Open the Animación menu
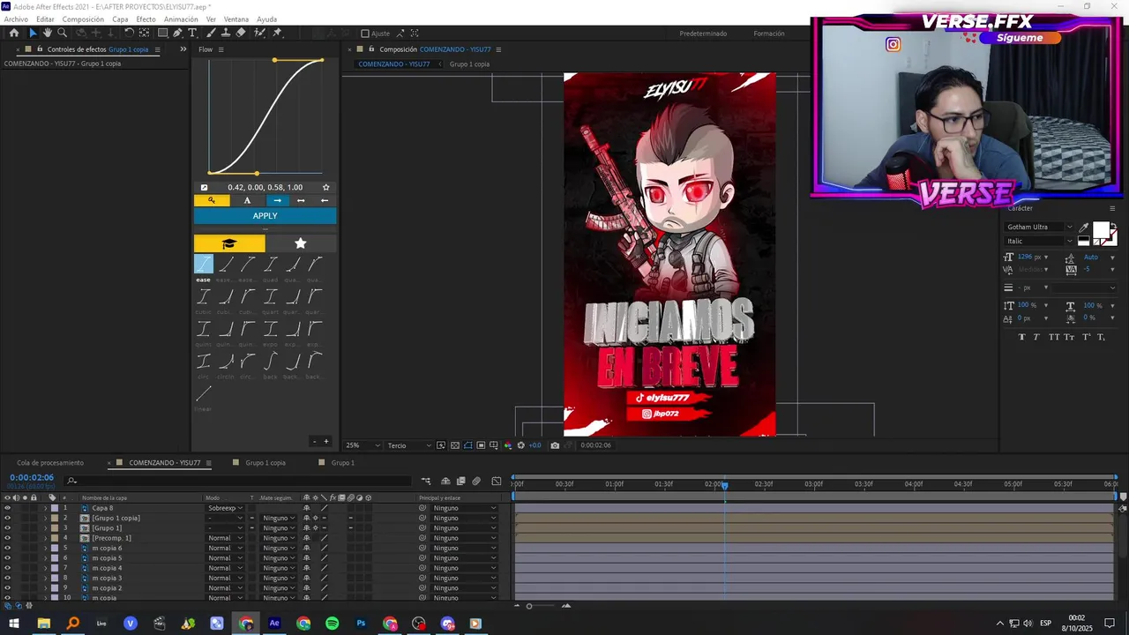The image size is (1129, 635). click(181, 19)
